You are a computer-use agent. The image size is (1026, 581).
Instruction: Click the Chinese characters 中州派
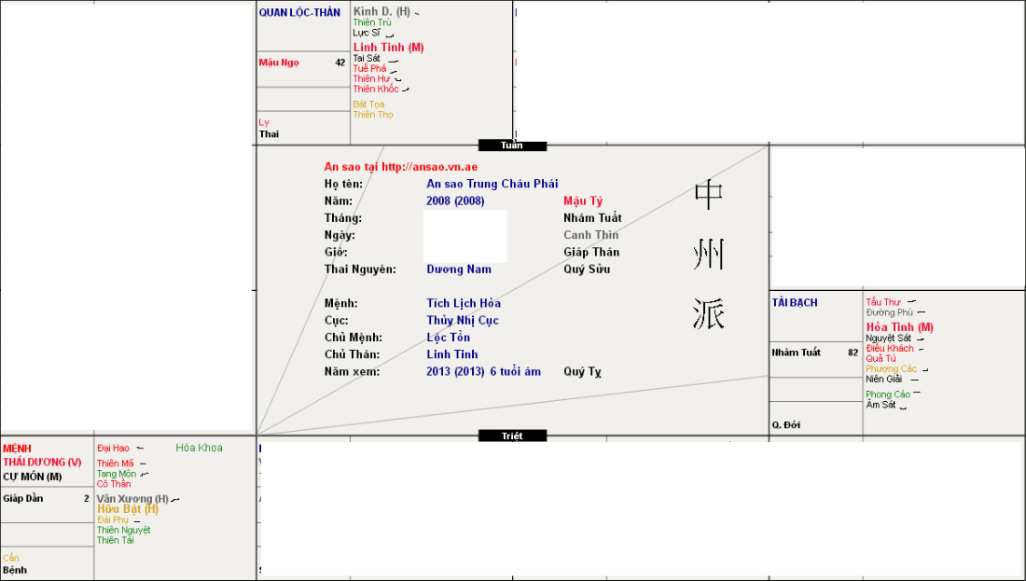coord(709,256)
